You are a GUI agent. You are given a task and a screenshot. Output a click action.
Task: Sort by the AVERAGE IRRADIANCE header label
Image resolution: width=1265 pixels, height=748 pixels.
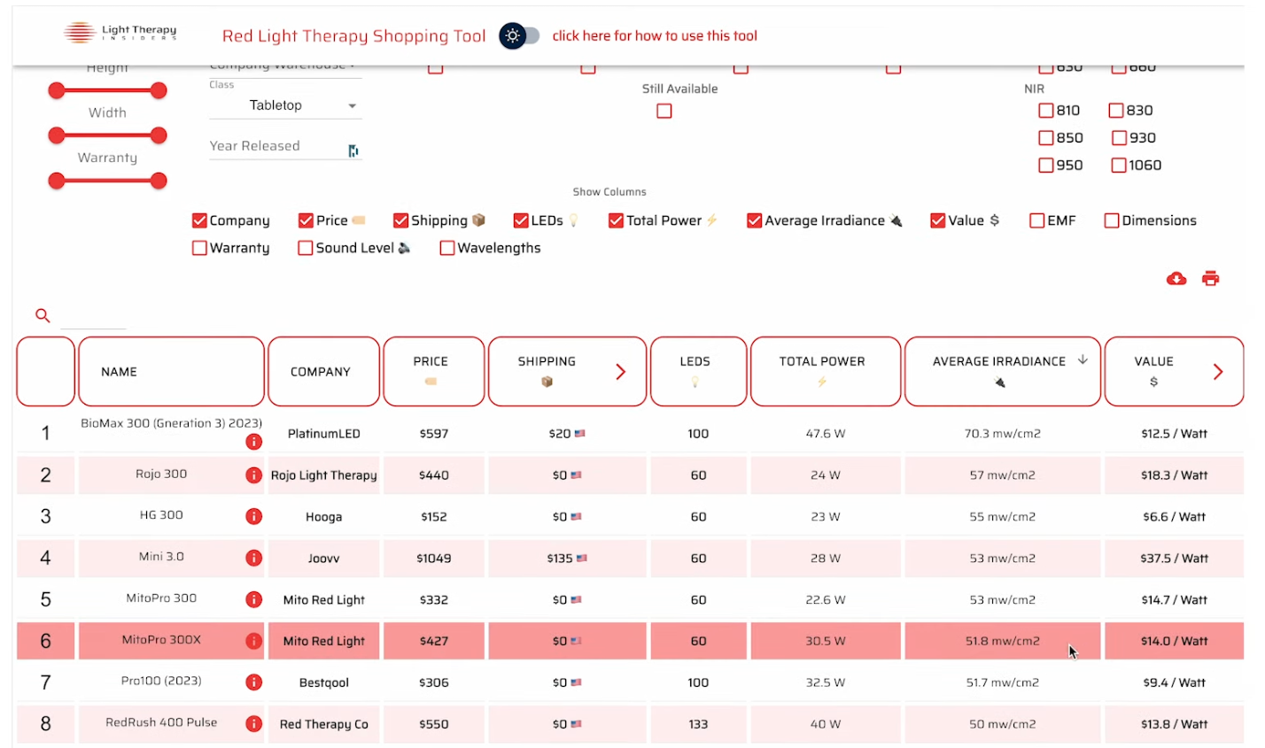[x=998, y=361]
